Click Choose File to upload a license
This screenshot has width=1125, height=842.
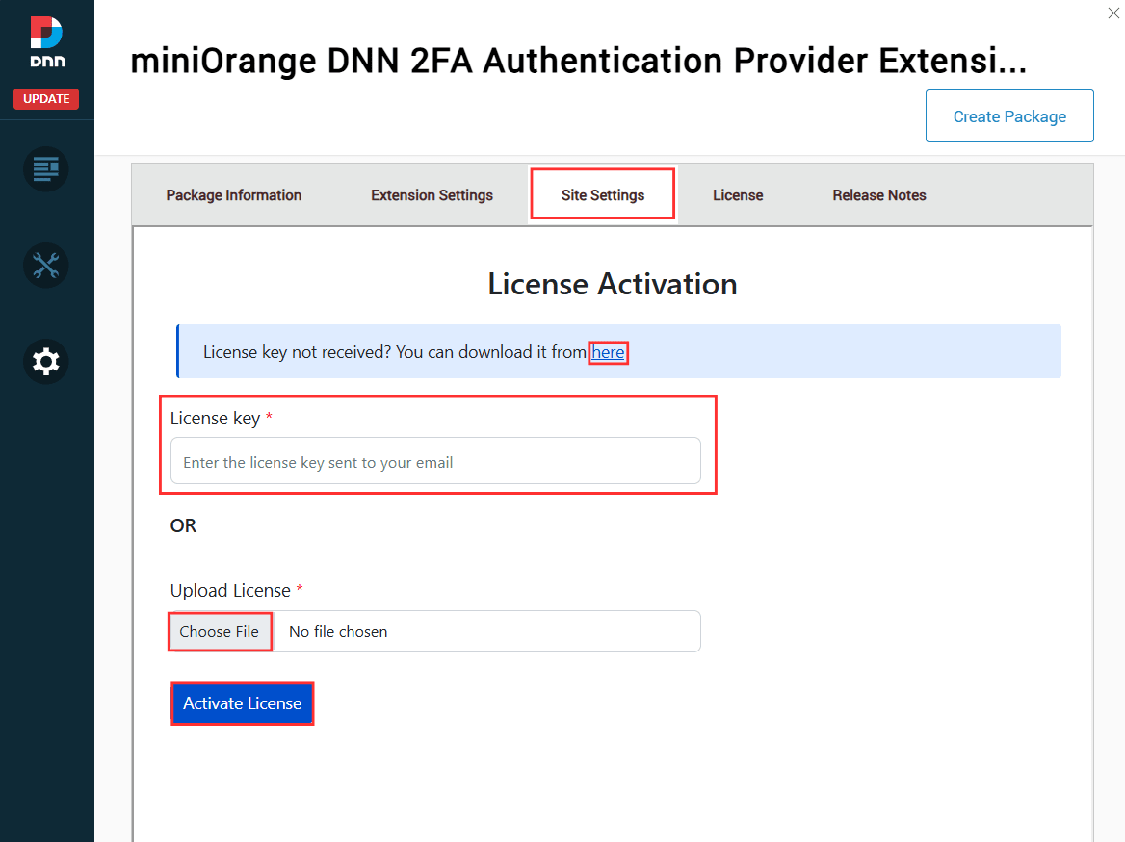click(220, 631)
